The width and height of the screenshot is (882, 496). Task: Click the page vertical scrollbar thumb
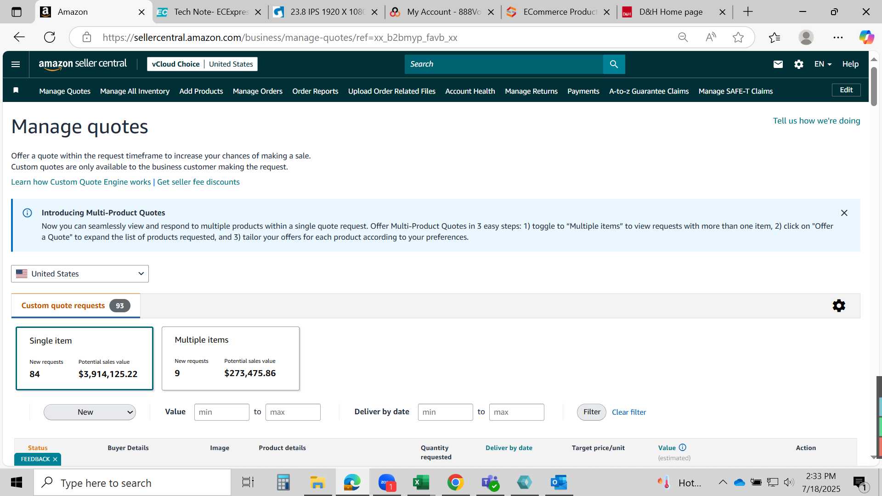coord(874,86)
